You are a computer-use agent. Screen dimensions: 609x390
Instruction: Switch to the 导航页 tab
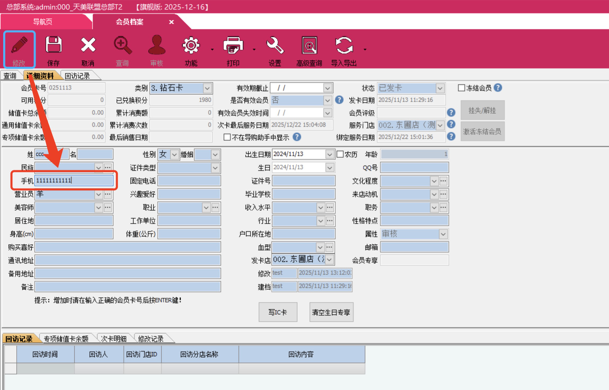(x=42, y=22)
